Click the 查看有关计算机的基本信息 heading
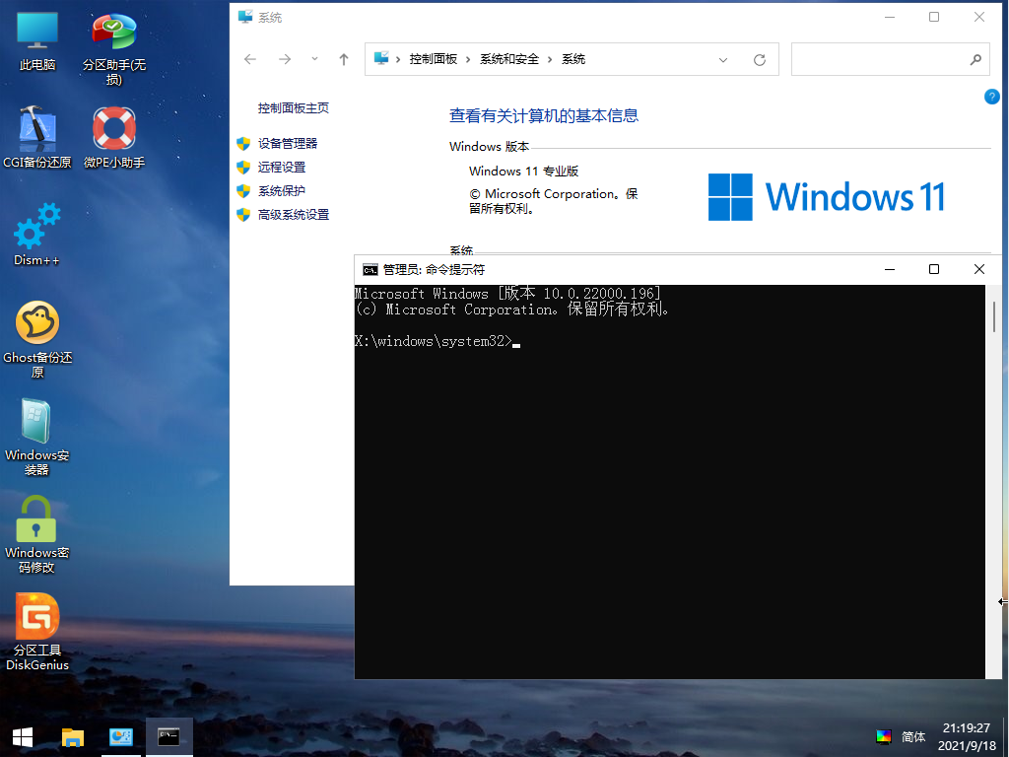This screenshot has height=757, width=1009. [x=544, y=116]
